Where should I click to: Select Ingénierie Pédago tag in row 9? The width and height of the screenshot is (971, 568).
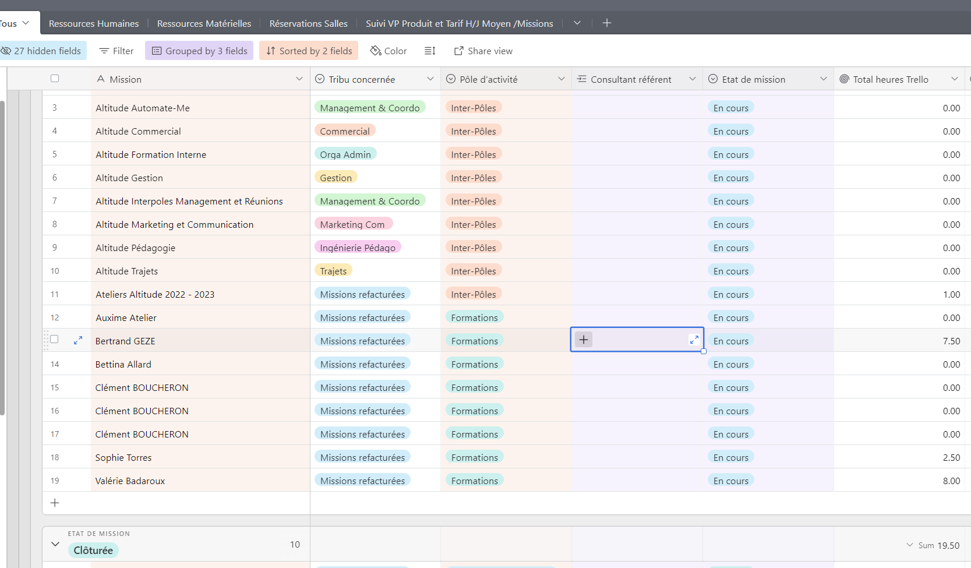click(358, 248)
